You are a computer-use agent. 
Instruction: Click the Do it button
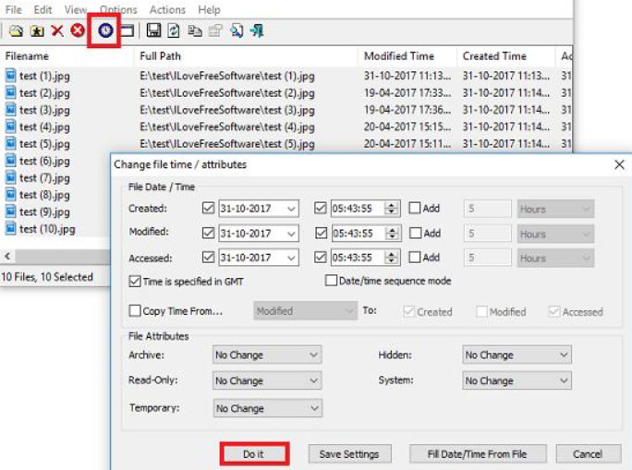coord(254,454)
